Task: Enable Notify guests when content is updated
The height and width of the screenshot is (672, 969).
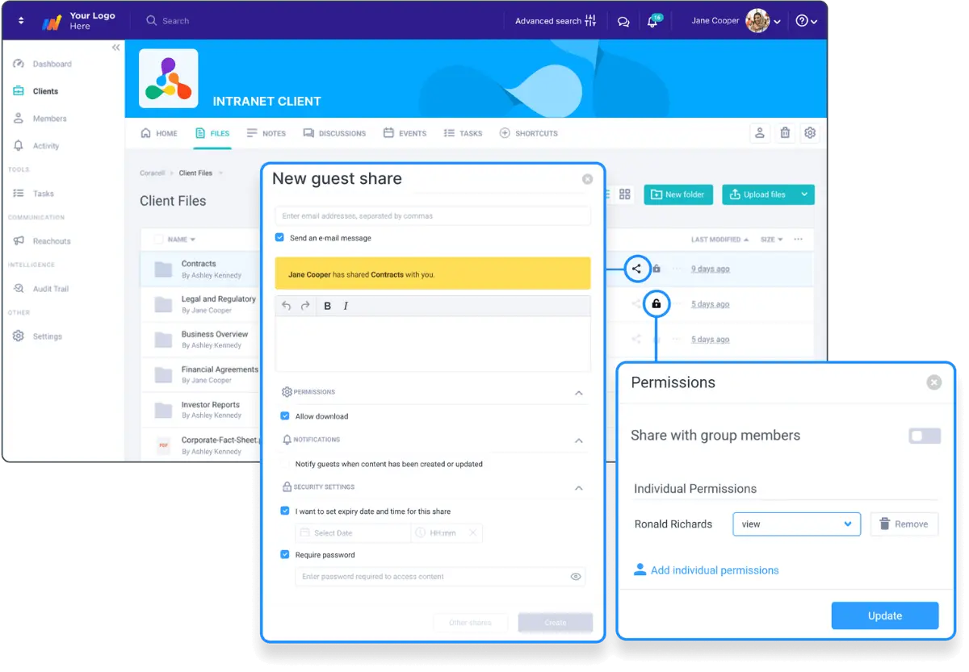Action: 285,464
